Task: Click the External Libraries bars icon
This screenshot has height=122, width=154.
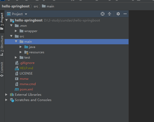Action: 12,95
